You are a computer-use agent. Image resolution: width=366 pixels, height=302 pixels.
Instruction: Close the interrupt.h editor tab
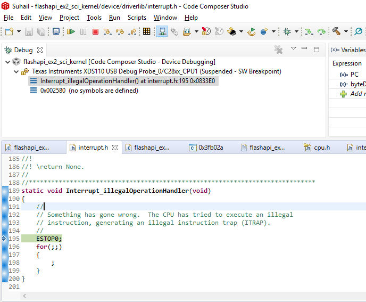tap(115, 148)
